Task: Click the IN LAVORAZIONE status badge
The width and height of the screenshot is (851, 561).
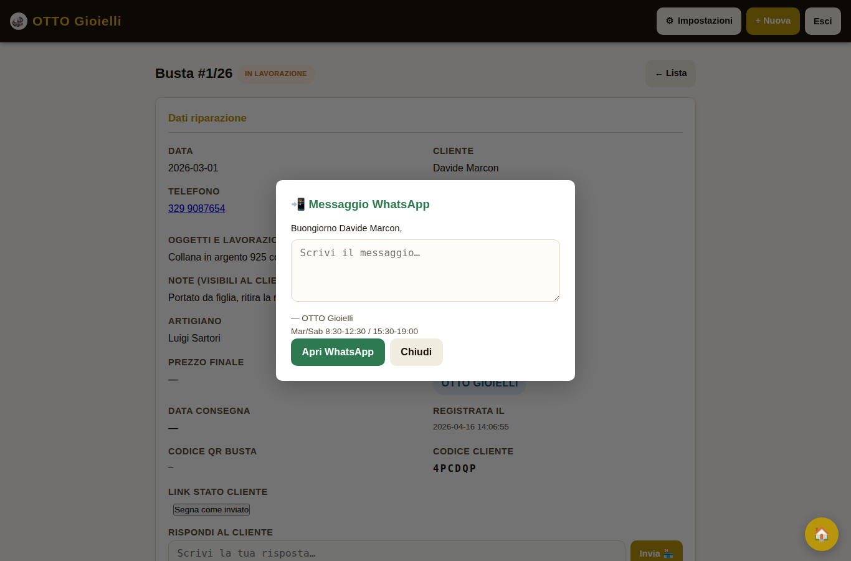Action: click(x=276, y=74)
